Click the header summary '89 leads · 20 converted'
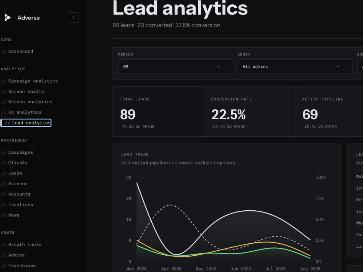The height and width of the screenshot is (272, 363). point(142,25)
